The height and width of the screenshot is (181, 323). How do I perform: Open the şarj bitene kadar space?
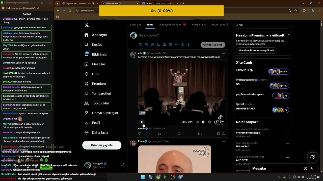pyautogui.click(x=262, y=95)
